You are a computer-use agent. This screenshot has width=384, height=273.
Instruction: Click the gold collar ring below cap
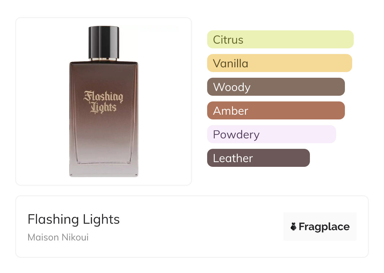click(x=103, y=59)
